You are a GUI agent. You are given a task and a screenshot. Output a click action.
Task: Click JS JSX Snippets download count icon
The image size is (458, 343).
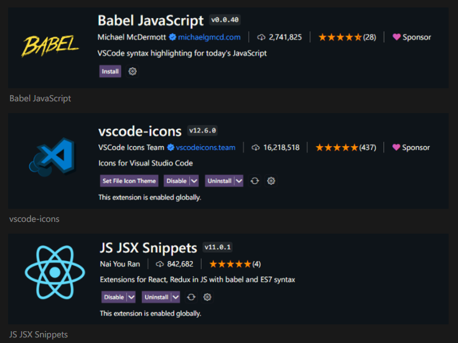tap(160, 264)
